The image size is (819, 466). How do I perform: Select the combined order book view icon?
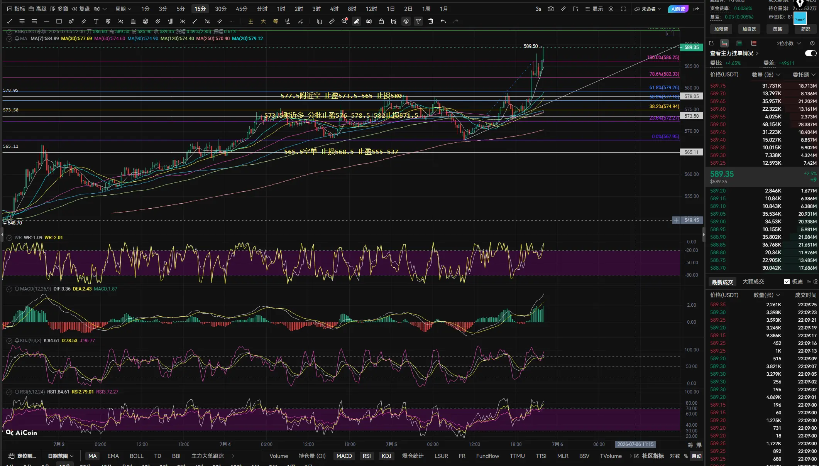724,43
